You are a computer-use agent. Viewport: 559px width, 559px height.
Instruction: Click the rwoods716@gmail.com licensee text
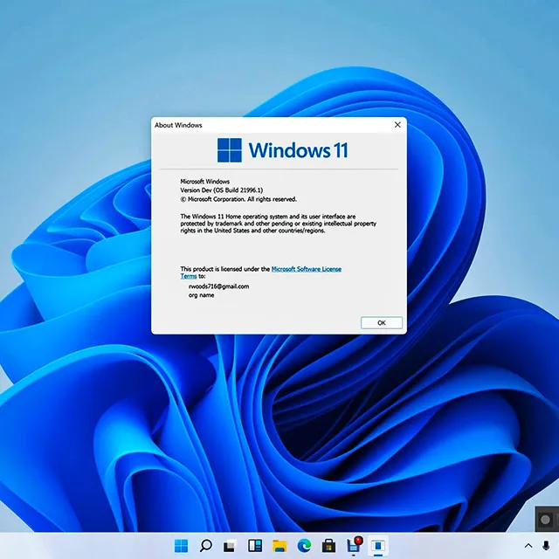219,286
